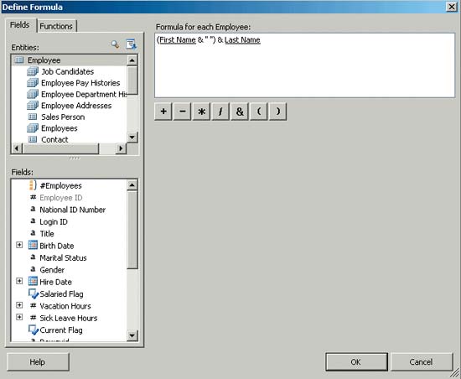Click the Last Name link in formula
Viewport: 461px width, 379px height.
[x=242, y=40]
